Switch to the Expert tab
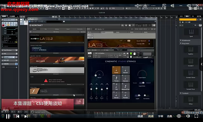The width and height of the screenshot is (203, 122). (x=68, y=29)
